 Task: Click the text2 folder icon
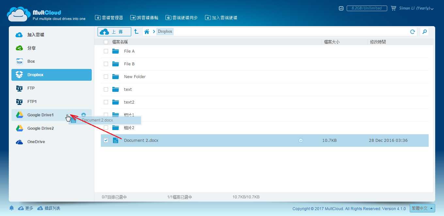coord(116,102)
